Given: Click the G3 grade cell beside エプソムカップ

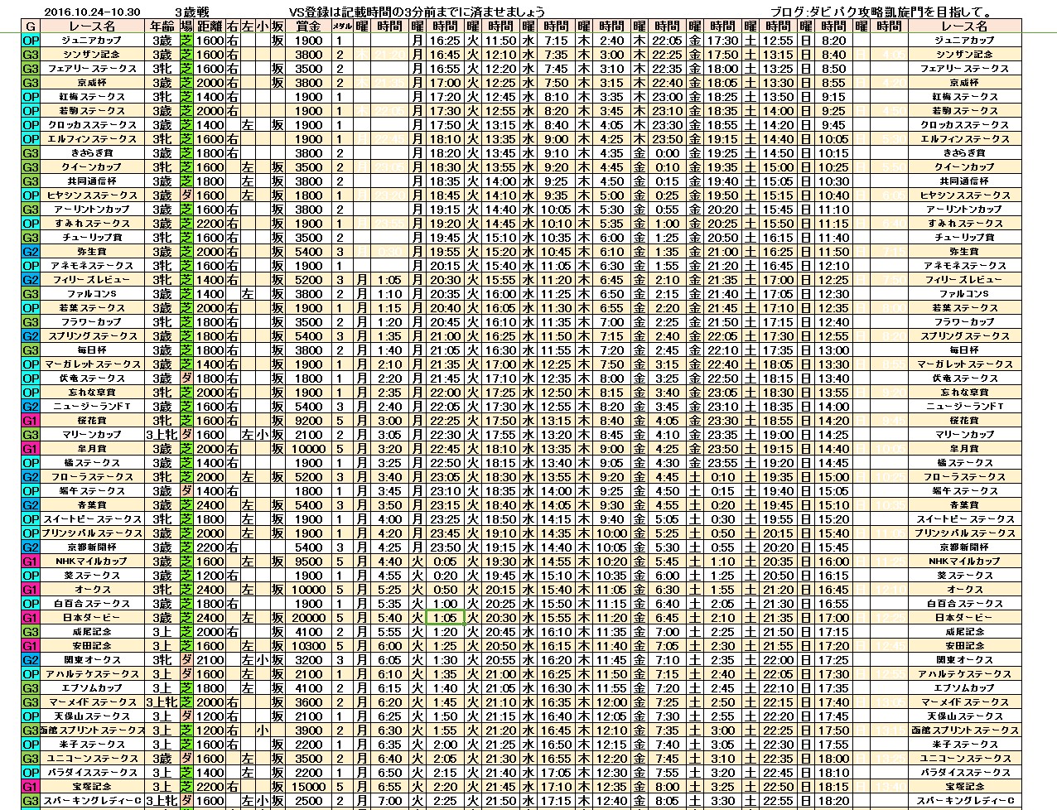Looking at the screenshot, I should click(x=31, y=688).
